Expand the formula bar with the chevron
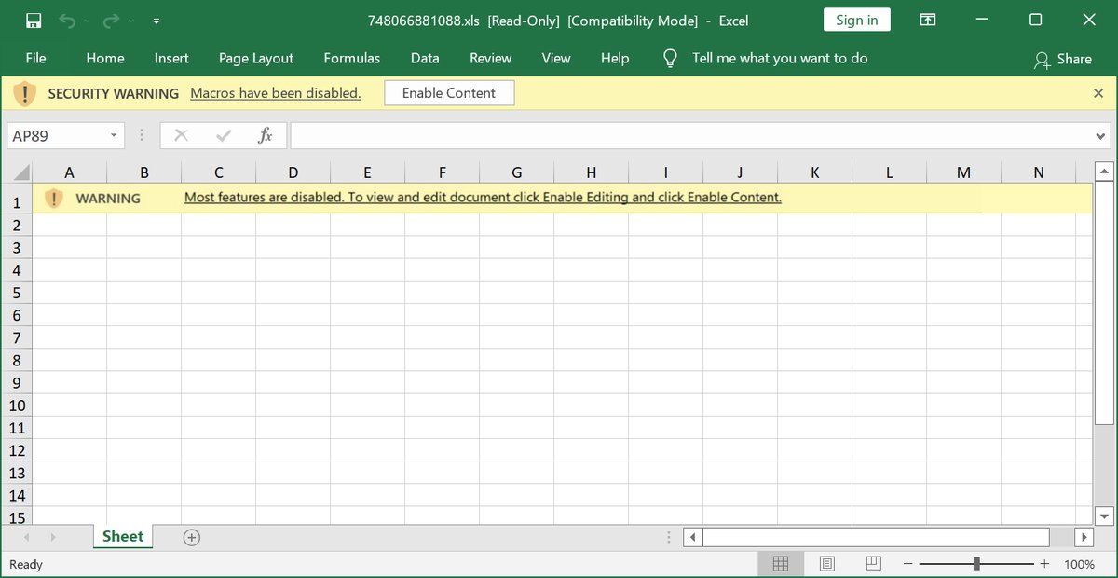This screenshot has width=1118, height=578. [x=1101, y=136]
